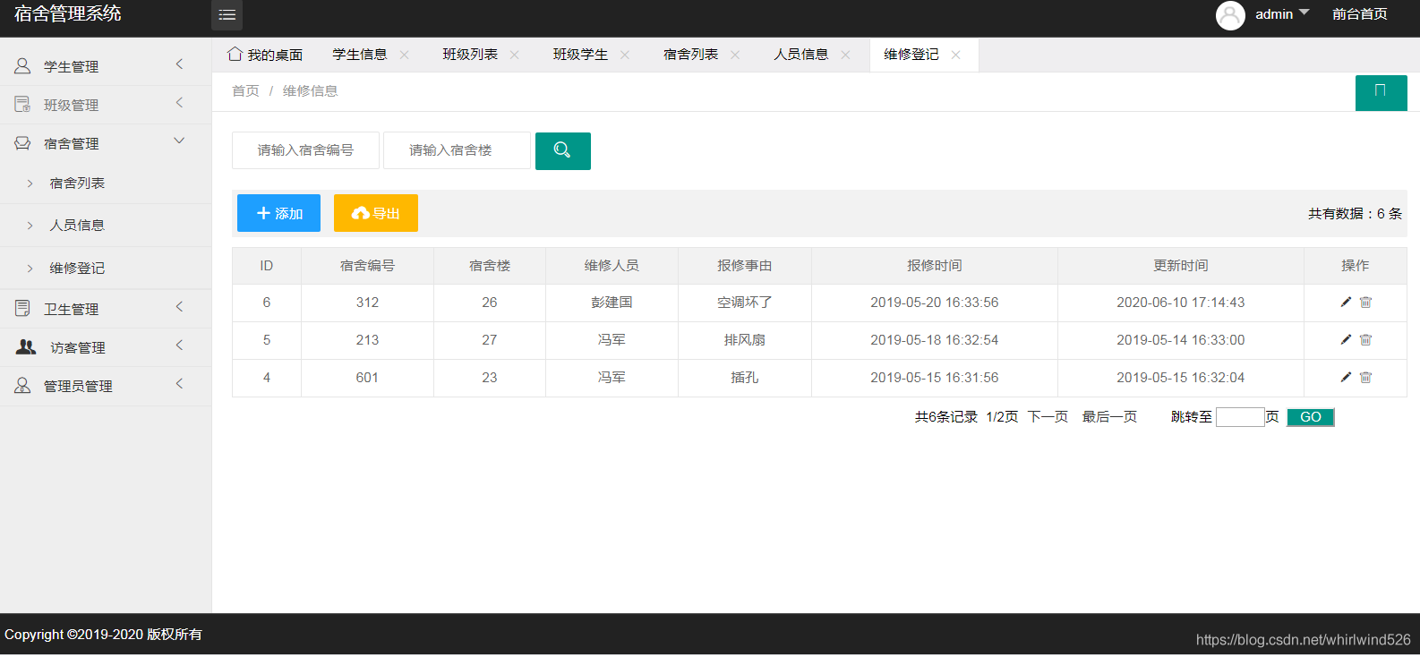This screenshot has height=657, width=1420.
Task: Expand the 访客管理 menu chevron
Action: point(179,346)
